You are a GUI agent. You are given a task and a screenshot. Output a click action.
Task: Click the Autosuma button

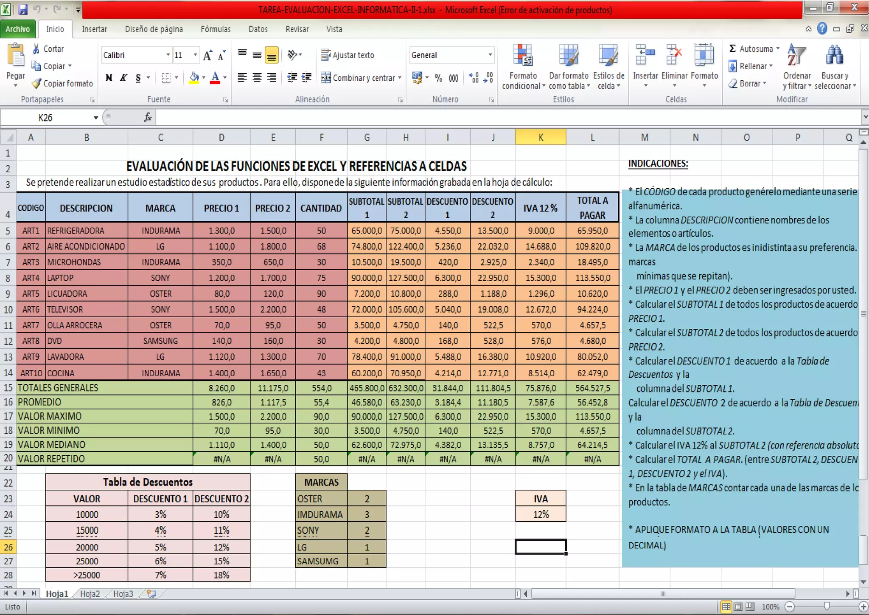click(751, 49)
